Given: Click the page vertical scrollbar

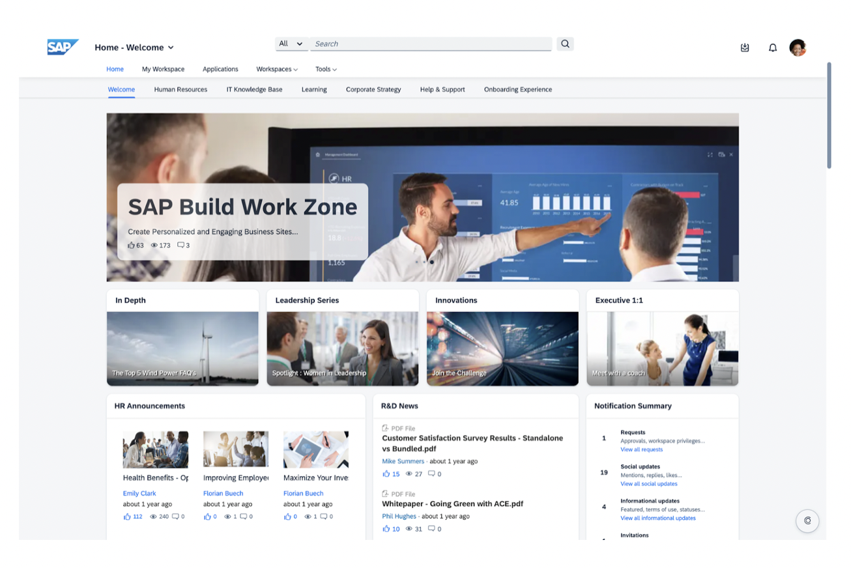Looking at the screenshot, I should click(829, 116).
